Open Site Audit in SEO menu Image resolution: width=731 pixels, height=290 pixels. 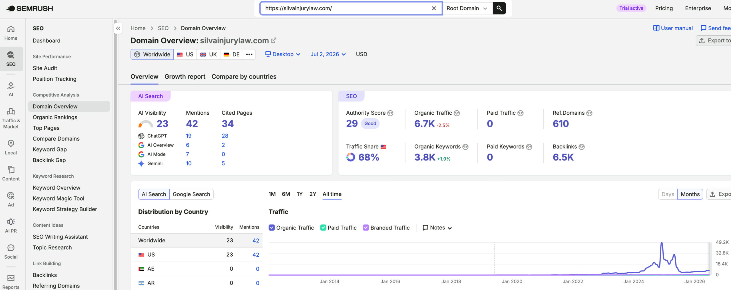[45, 68]
